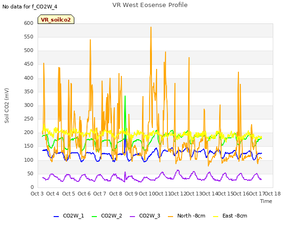This screenshot has height=225, width=301.
Task: Click the Oct 6 x-axis date label
Action: pyautogui.click(x=84, y=194)
